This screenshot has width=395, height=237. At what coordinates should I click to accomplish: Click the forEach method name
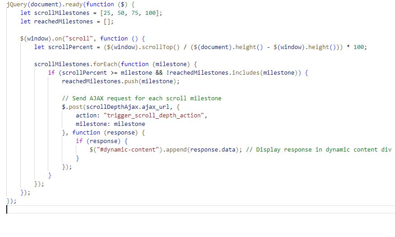[x=105, y=64]
